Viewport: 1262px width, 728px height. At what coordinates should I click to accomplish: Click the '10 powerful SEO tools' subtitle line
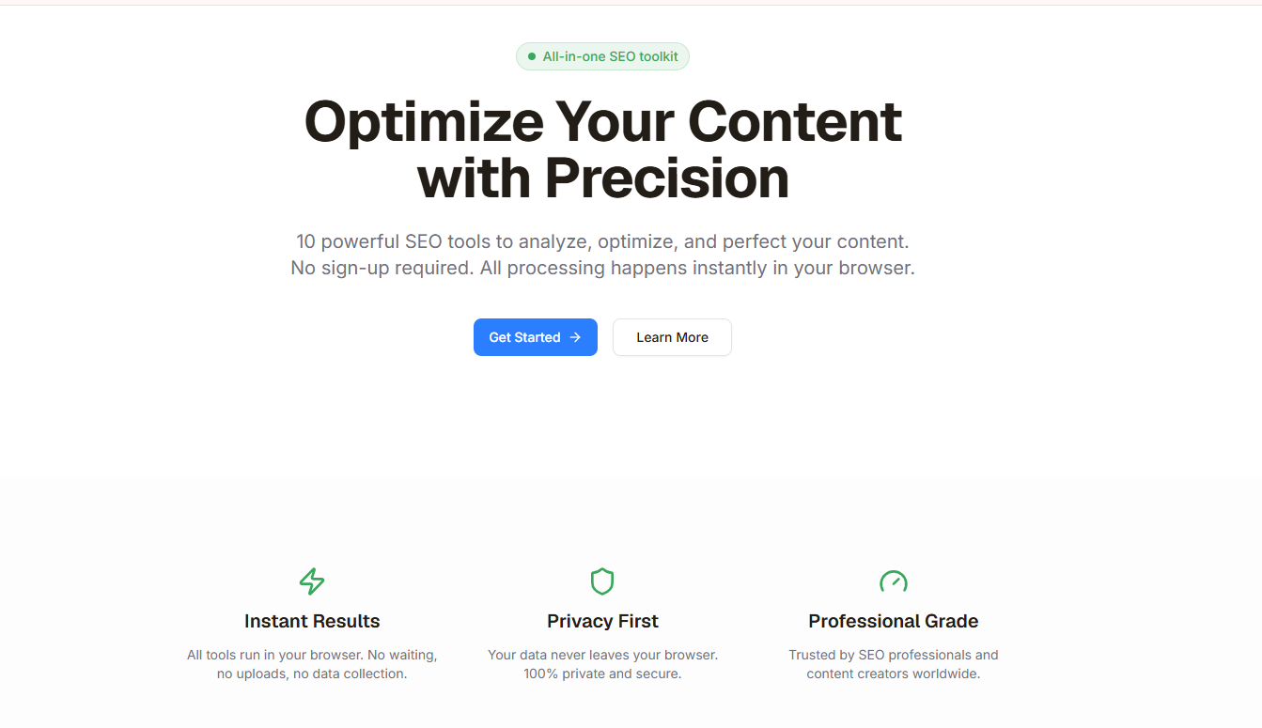[602, 241]
